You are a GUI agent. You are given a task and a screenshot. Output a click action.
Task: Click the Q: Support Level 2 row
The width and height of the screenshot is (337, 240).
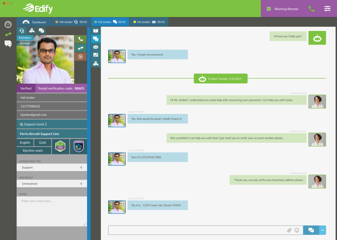tap(52, 124)
